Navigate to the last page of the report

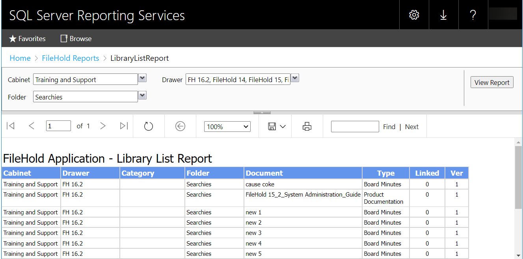(x=124, y=126)
